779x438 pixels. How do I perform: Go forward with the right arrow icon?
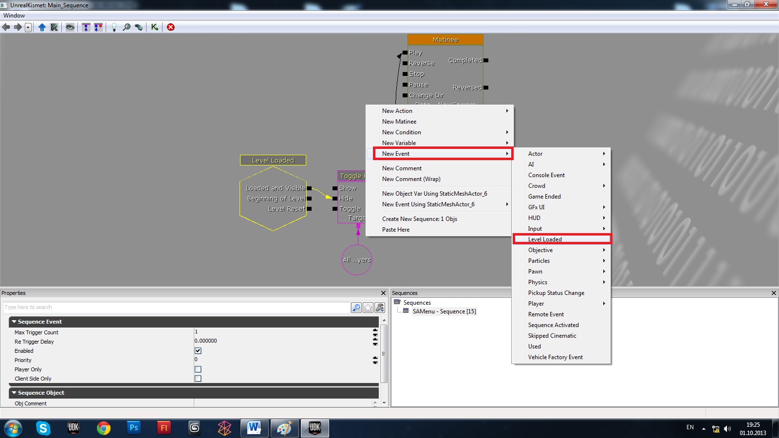click(18, 27)
